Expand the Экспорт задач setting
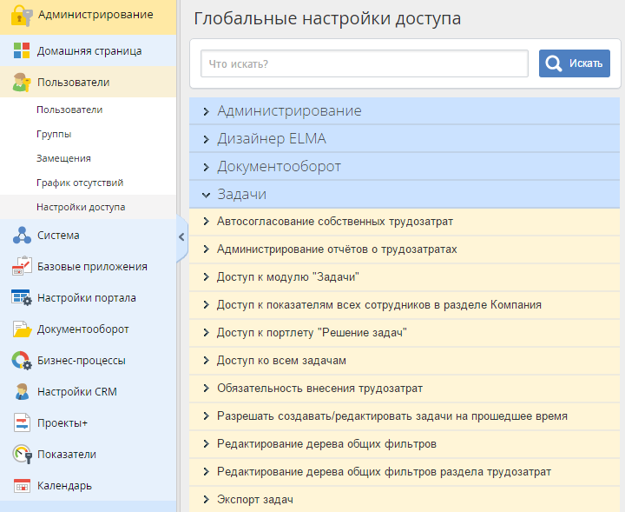Image resolution: width=625 pixels, height=512 pixels. pos(254,500)
